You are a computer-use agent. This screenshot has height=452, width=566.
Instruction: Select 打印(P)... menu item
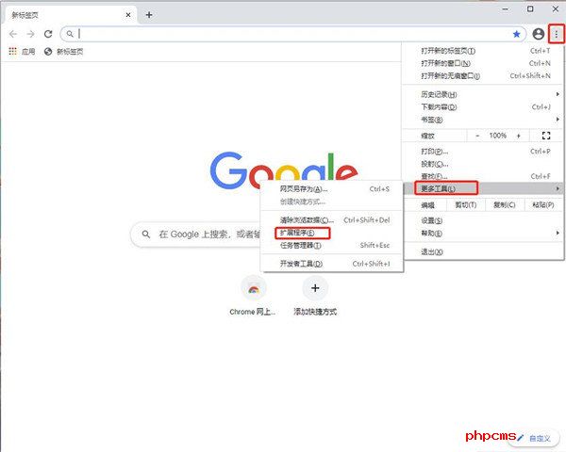click(x=483, y=152)
